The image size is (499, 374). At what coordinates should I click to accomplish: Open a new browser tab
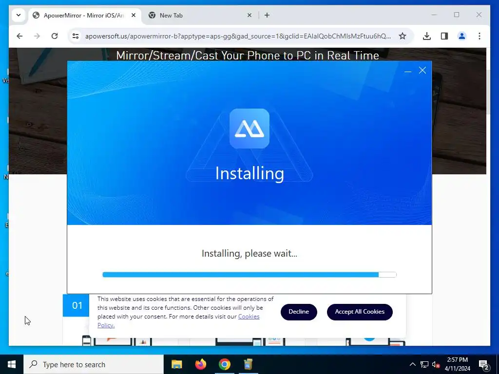click(267, 15)
